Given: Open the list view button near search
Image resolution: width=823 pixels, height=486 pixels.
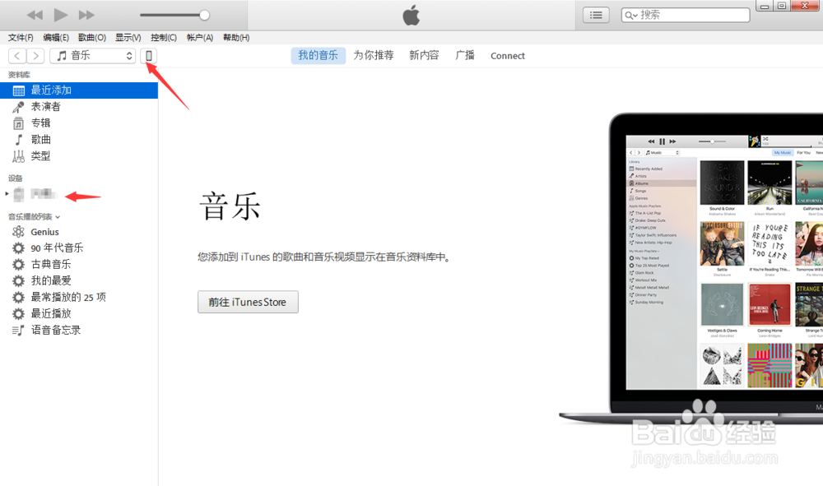Looking at the screenshot, I should click(596, 15).
